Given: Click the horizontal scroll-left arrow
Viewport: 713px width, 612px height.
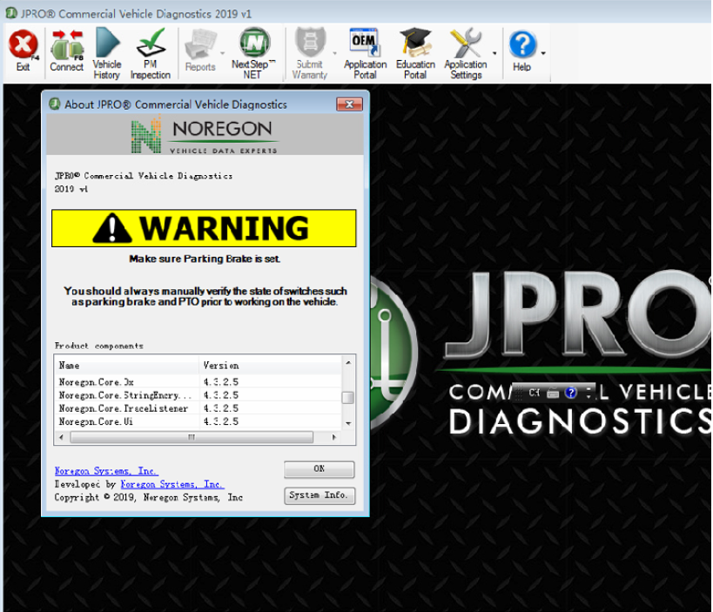Looking at the screenshot, I should (x=62, y=437).
